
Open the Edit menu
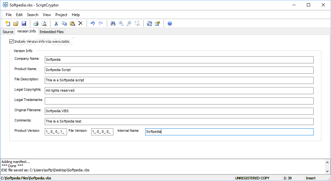(19, 15)
